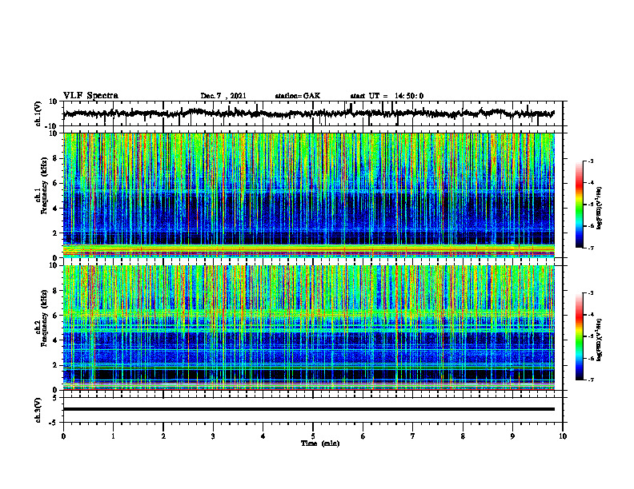Click time axis tick label '8' at the bottom
Image resolution: width=634 pixels, height=489 pixels.
[x=463, y=436]
